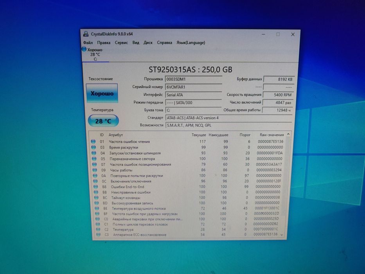
Task: Click status icon for Аварийные парковки row
Action: coord(97,219)
